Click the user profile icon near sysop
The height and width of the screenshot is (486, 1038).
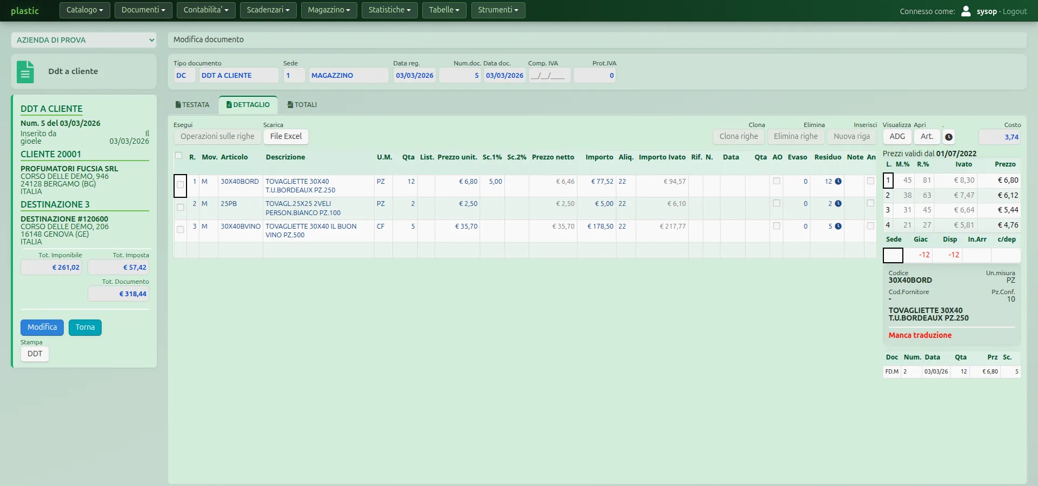pos(966,11)
